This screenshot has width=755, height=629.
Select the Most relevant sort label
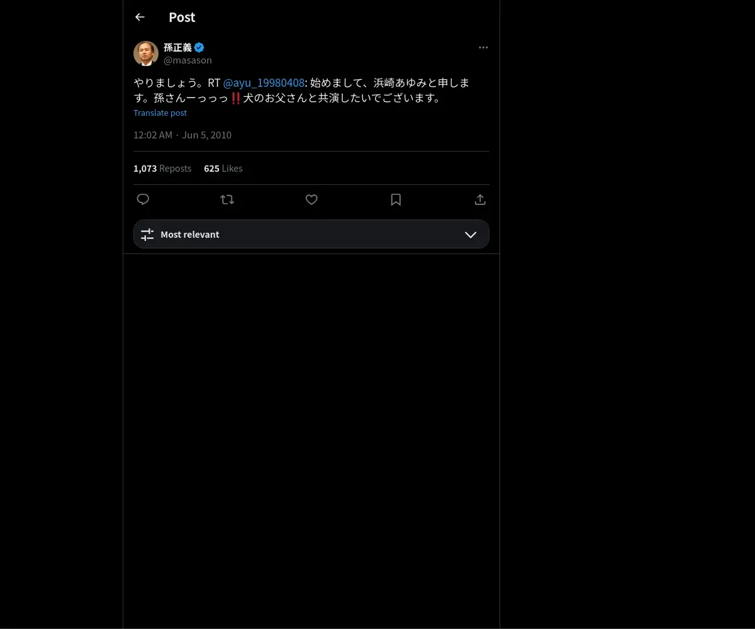[190, 235]
